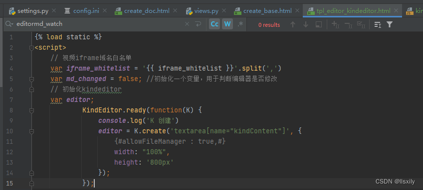Click the kindeditor comment on line 6
Image resolution: width=423 pixels, height=190 pixels.
click(x=86, y=90)
